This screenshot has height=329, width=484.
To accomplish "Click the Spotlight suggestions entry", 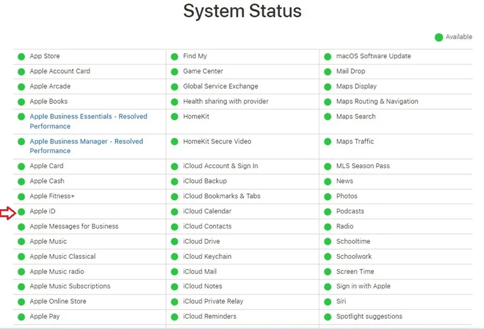I will pyautogui.click(x=369, y=316).
